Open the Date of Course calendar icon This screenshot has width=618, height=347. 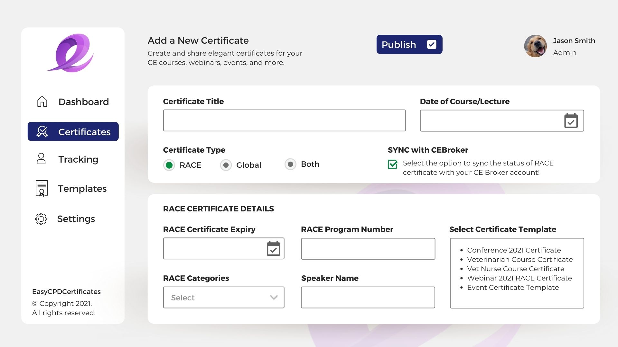(571, 121)
